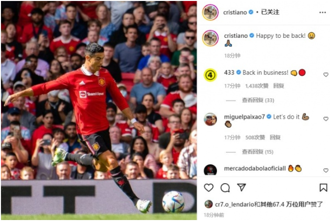Viewport: 331px width, 221px height.
Task: Expand 查看回复 (33) replies under 433
Action: pyautogui.click(x=258, y=100)
